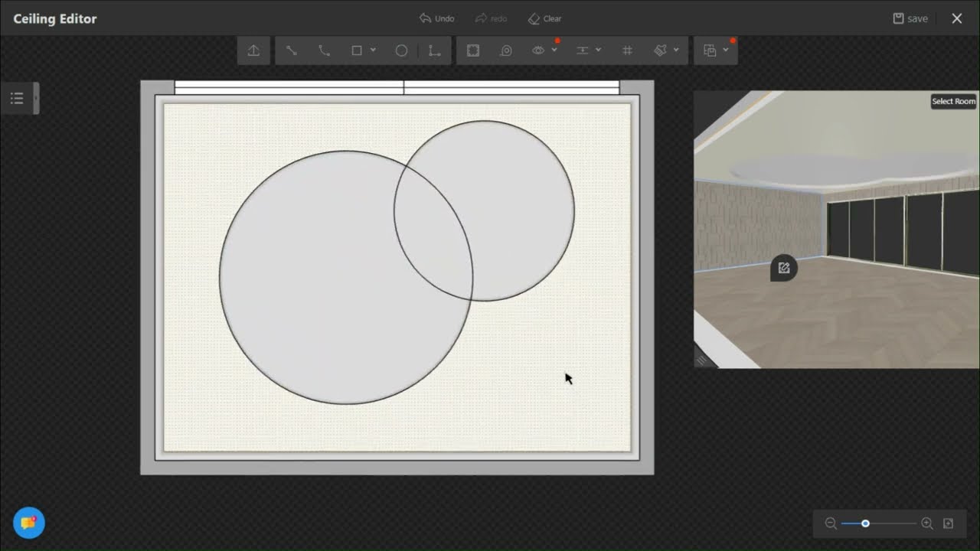Click redo in the top bar

pos(491,18)
